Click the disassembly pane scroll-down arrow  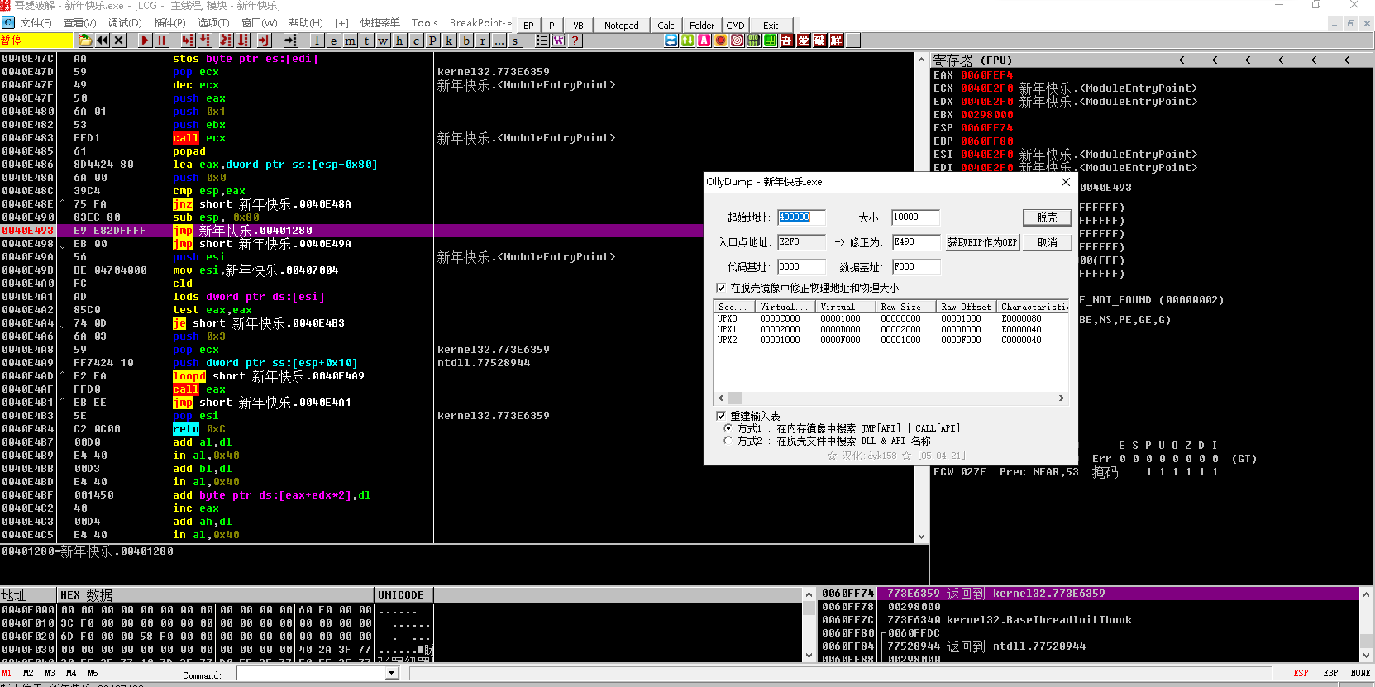(921, 537)
